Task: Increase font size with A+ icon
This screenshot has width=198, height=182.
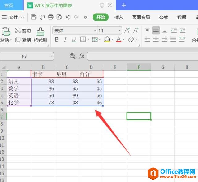Action: pyautogui.click(x=127, y=30)
